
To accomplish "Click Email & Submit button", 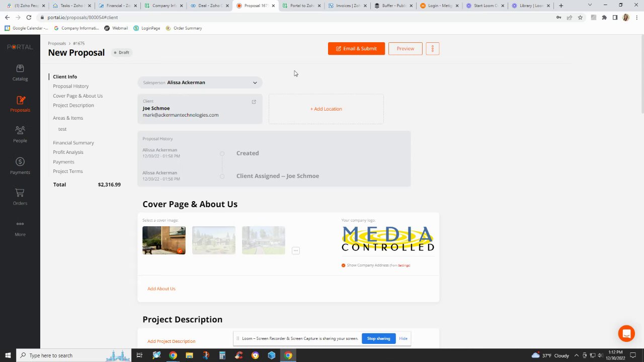I will (x=356, y=49).
